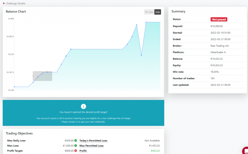Click the 10,275 y-axis label
This screenshot has height=154, width=248.
(11, 54)
